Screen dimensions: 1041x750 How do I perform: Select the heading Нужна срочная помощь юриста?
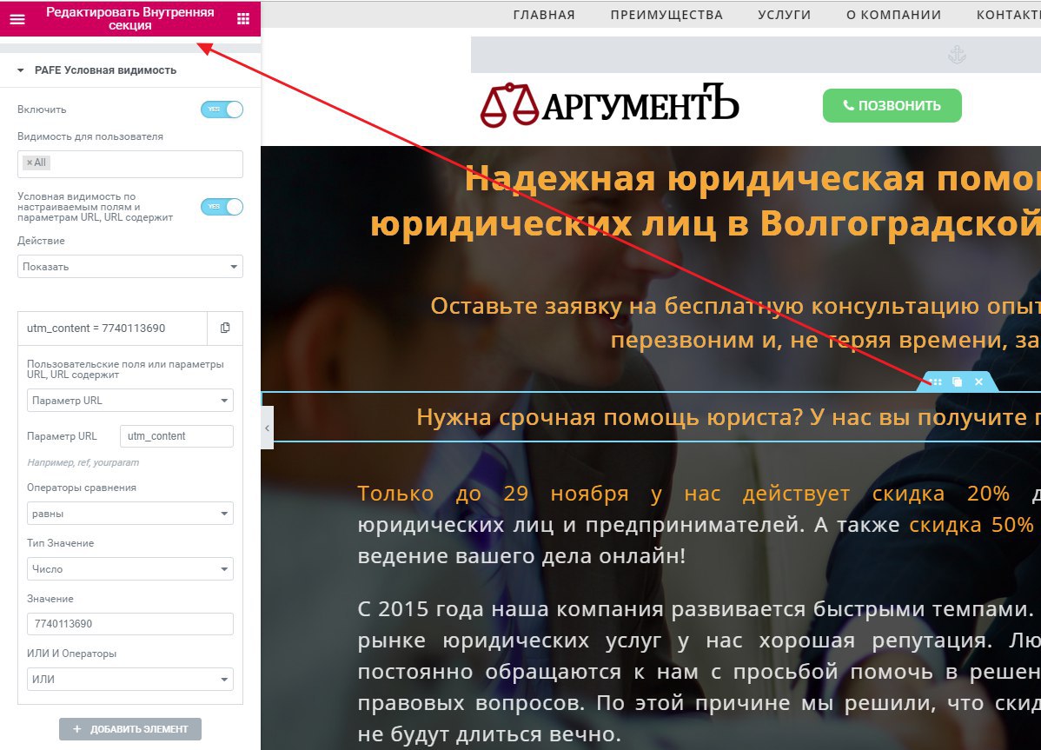click(x=728, y=417)
